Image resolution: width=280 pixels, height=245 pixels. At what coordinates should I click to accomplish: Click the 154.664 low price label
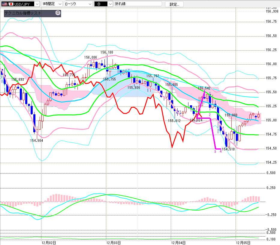coord(37,140)
